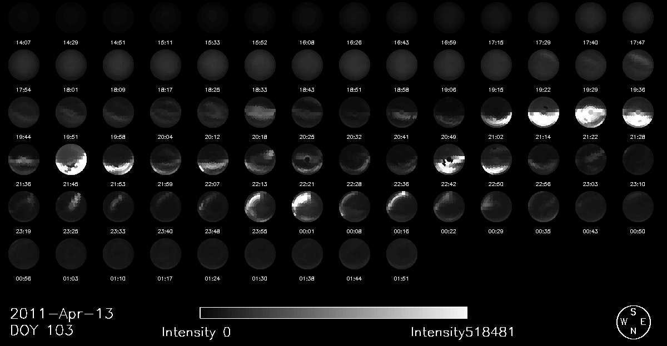Click the 19:15 timestamp label
667x346 pixels.
[496, 89]
